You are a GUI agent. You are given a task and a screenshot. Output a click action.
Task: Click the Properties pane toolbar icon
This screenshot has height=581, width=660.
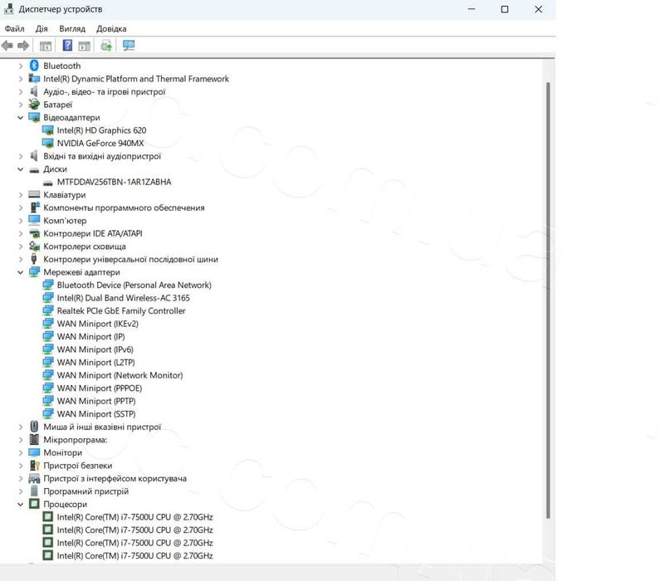click(x=85, y=46)
